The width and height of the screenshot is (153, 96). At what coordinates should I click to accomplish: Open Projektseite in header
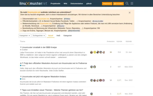coord(55,4)
